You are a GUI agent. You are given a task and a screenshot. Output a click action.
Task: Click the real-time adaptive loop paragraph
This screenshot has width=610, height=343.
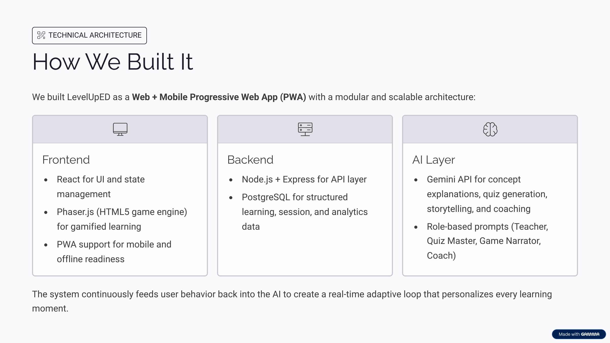292,301
